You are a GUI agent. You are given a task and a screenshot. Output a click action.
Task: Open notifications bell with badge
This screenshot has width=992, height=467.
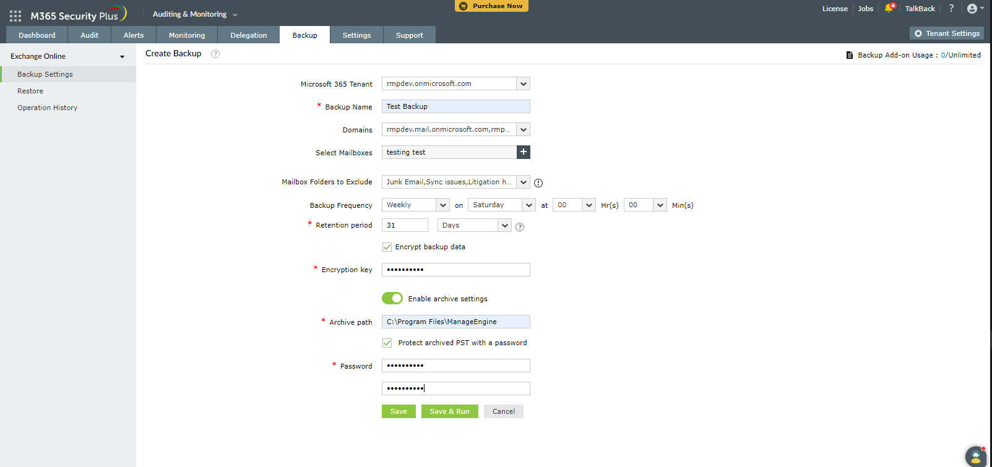[x=889, y=8]
